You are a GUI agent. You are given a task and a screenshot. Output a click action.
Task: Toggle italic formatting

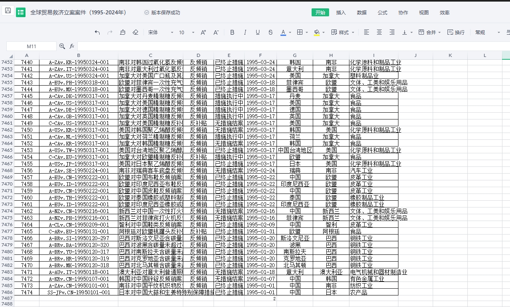[245, 32]
